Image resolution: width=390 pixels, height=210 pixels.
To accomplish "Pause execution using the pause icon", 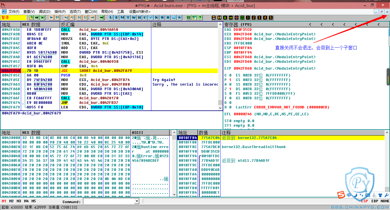I will coord(57,17).
